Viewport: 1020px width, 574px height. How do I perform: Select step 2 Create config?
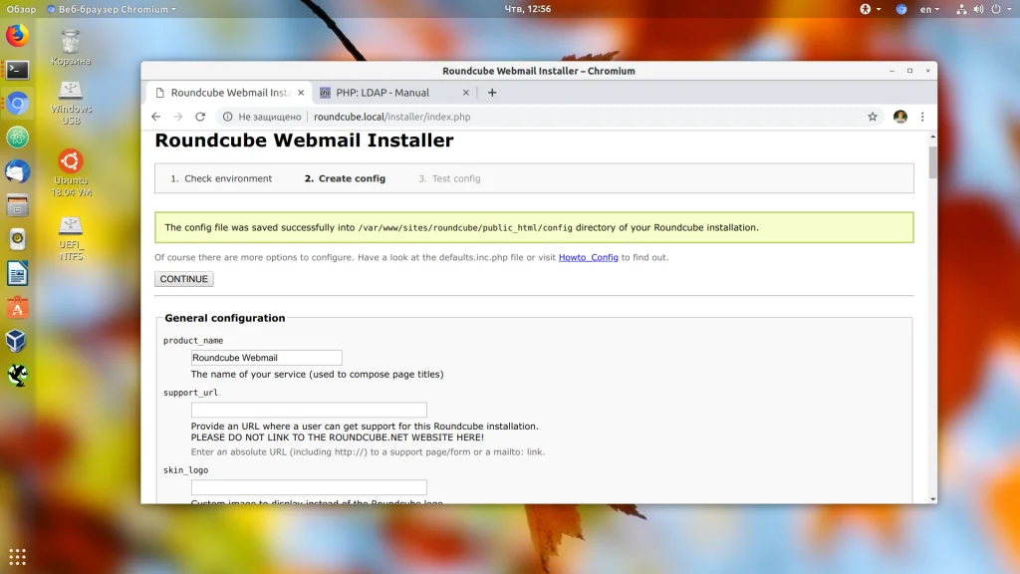click(x=345, y=178)
